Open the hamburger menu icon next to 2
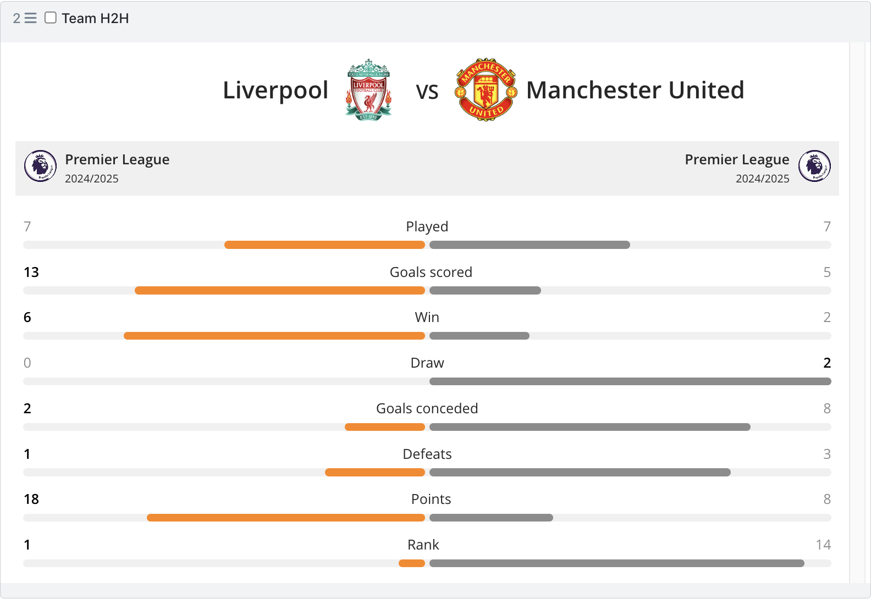The image size is (871, 599). tap(31, 18)
